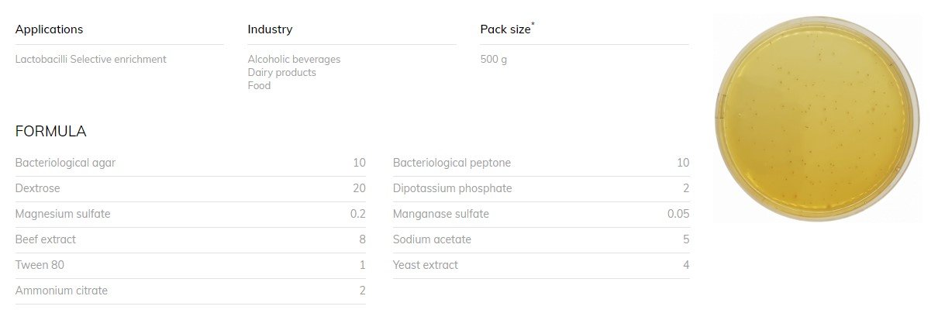Click the Dipotassium phosphate row
The image size is (938, 320).
[x=541, y=188]
